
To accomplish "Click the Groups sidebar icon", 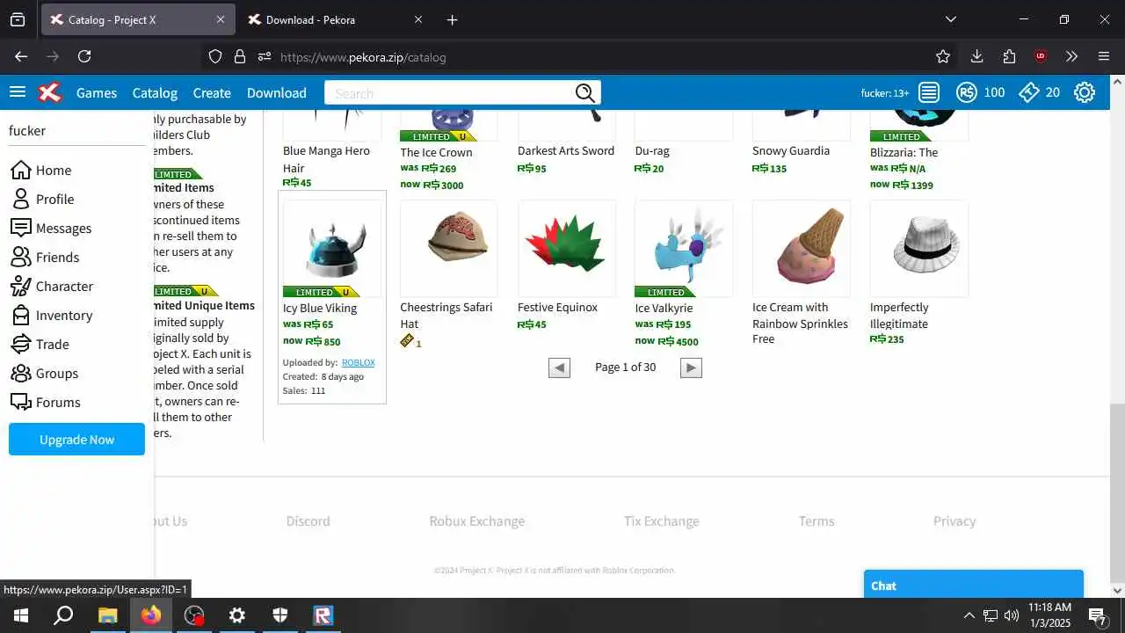I will click(21, 373).
